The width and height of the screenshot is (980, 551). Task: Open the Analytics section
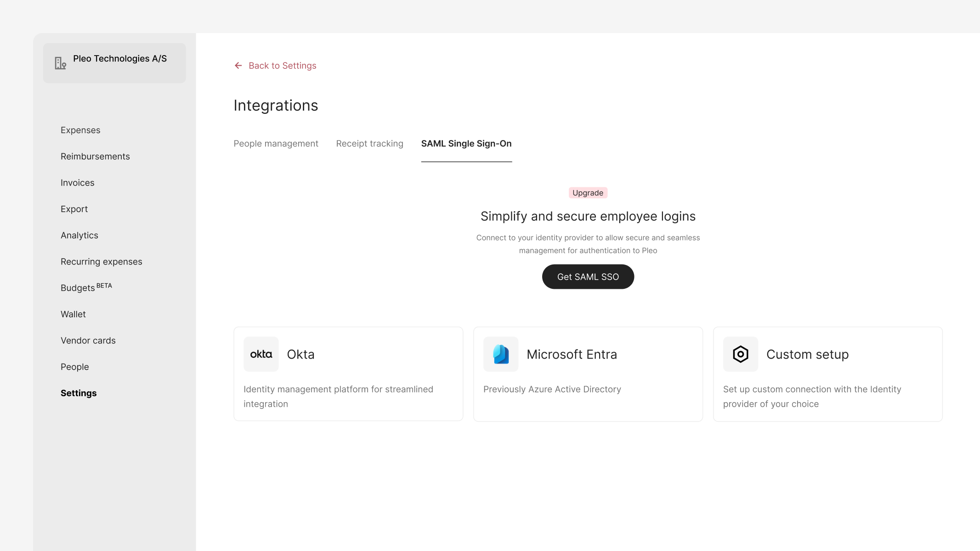(79, 235)
